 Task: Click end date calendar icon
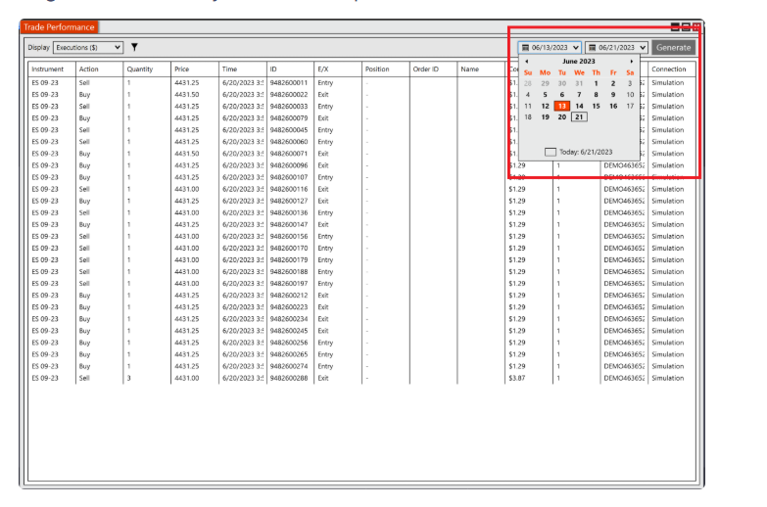tap(593, 47)
